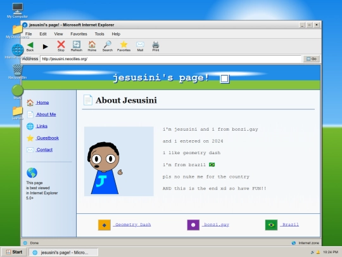Click the 'i like geometry dash' text
The image size is (342, 257).
191,153
